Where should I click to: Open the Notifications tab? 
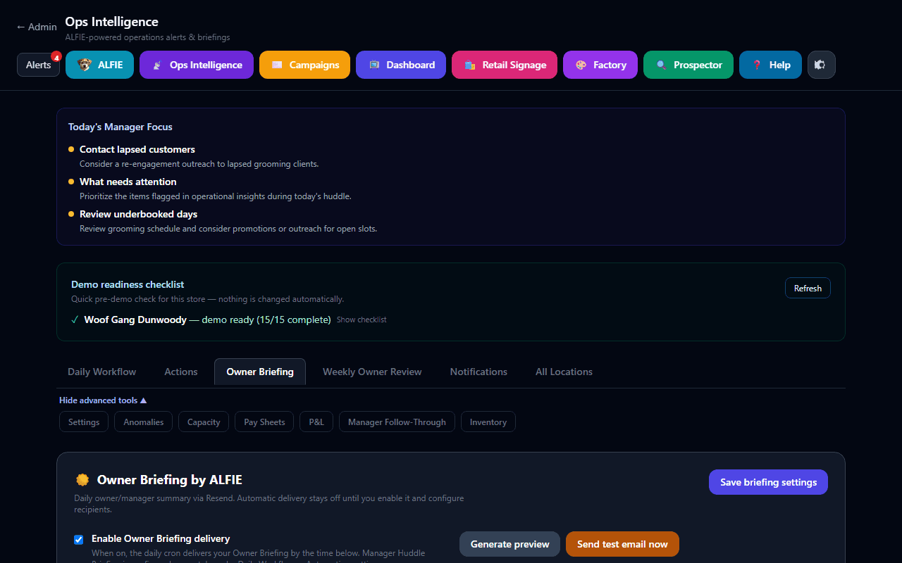coord(478,372)
